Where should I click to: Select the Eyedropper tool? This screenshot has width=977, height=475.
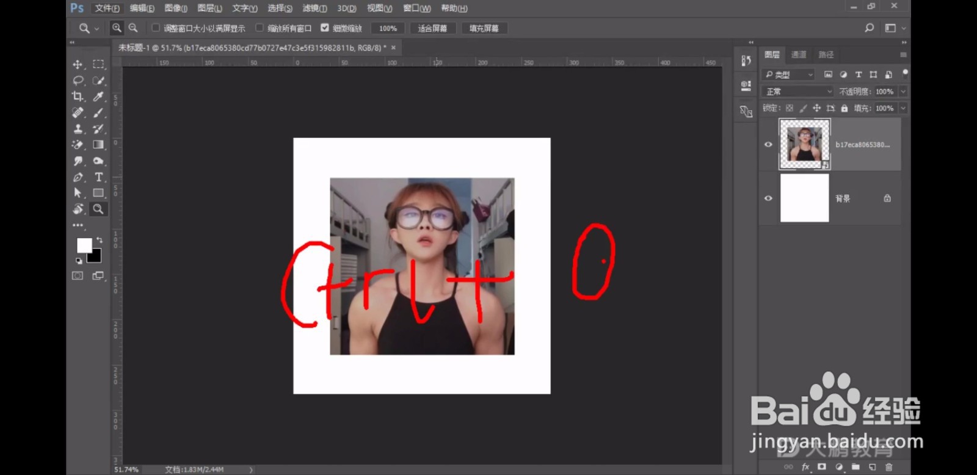(x=98, y=96)
